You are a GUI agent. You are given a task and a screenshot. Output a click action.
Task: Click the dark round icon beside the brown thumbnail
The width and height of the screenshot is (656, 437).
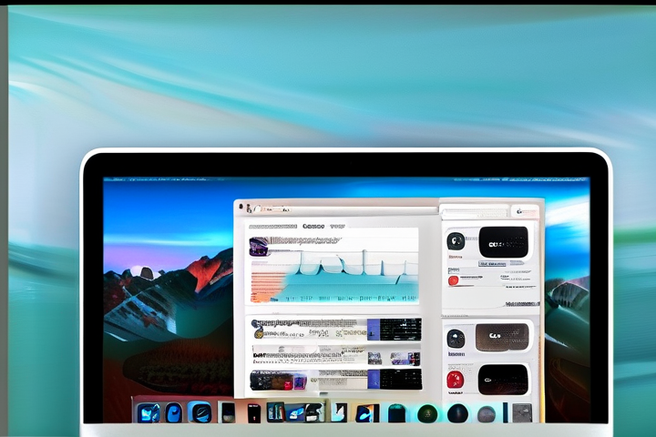coord(456,339)
